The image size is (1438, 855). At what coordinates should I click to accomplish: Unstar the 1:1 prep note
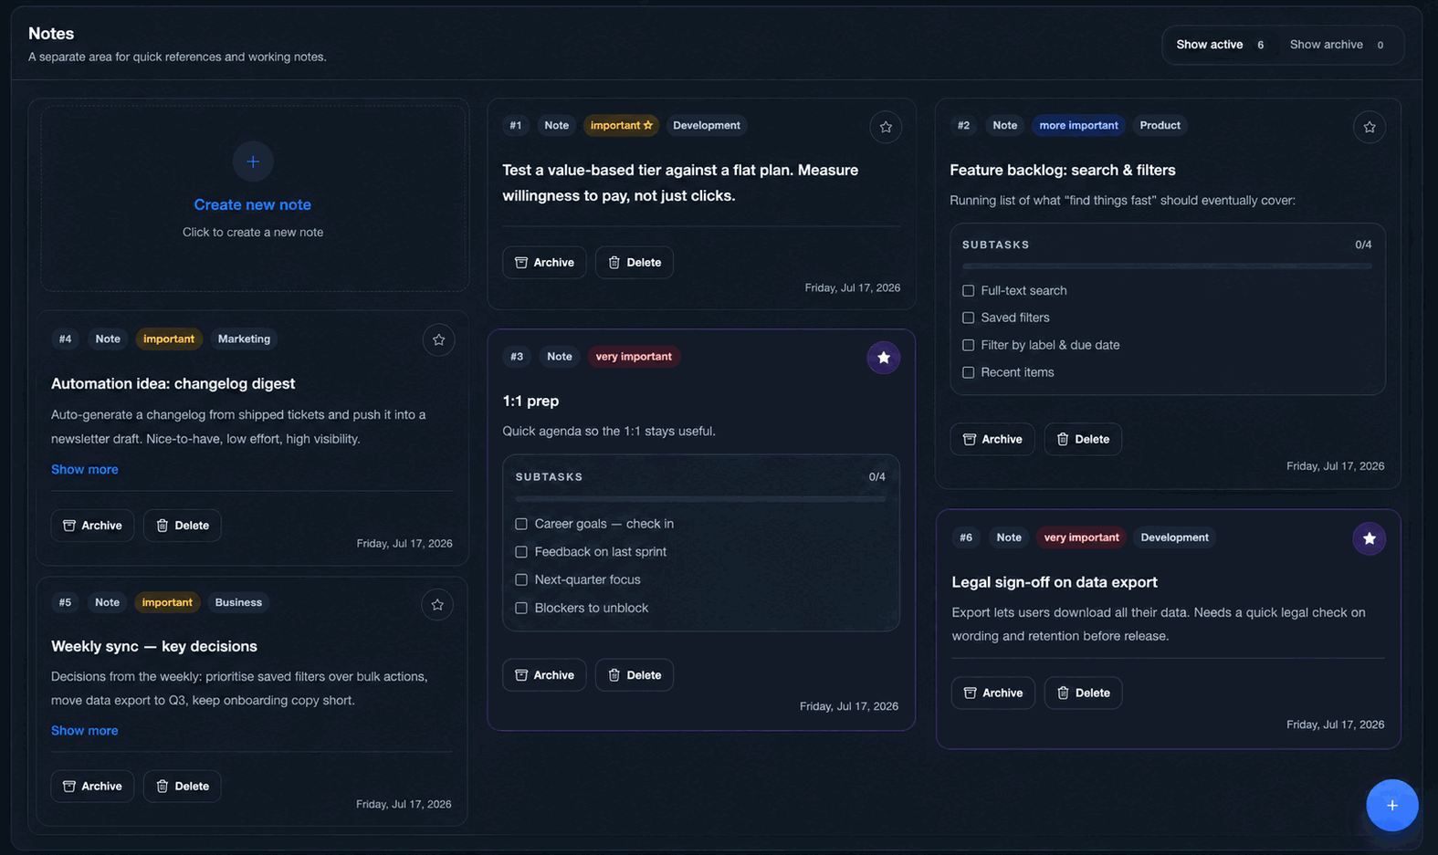pyautogui.click(x=883, y=358)
